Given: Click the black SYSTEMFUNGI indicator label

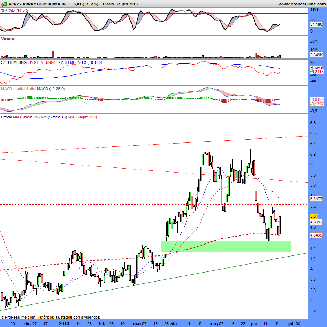Looking at the screenshot, I should coord(14,62).
